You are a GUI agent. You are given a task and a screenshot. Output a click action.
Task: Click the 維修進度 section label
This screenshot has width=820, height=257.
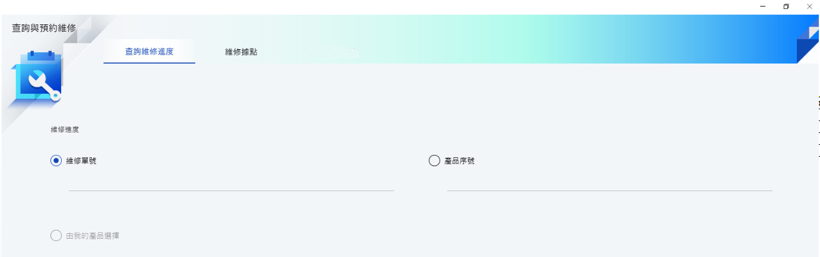click(65, 129)
